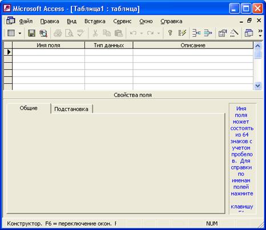Image resolution: width=266 pixels, height=230 pixels.
Task: Delete rows using Delete Rows icon
Action: 208,33
